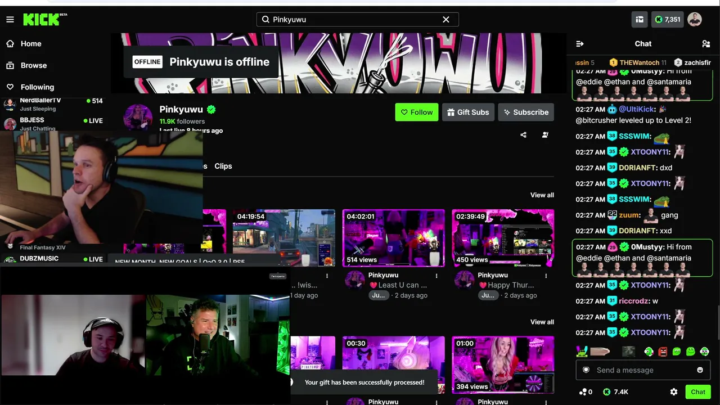The height and width of the screenshot is (405, 720).
Task: Open the user profile avatar menu
Action: coord(695,20)
